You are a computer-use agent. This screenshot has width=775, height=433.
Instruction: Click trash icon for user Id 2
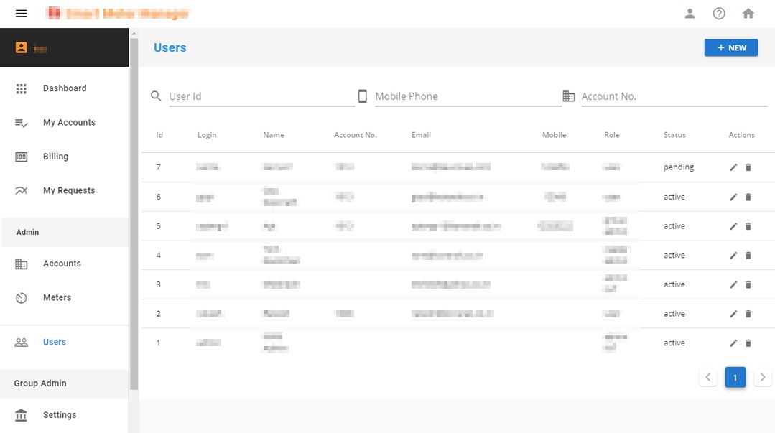coord(748,314)
